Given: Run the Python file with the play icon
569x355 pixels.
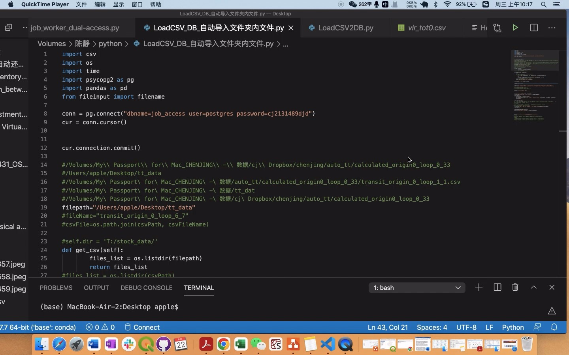Looking at the screenshot, I should (x=515, y=28).
